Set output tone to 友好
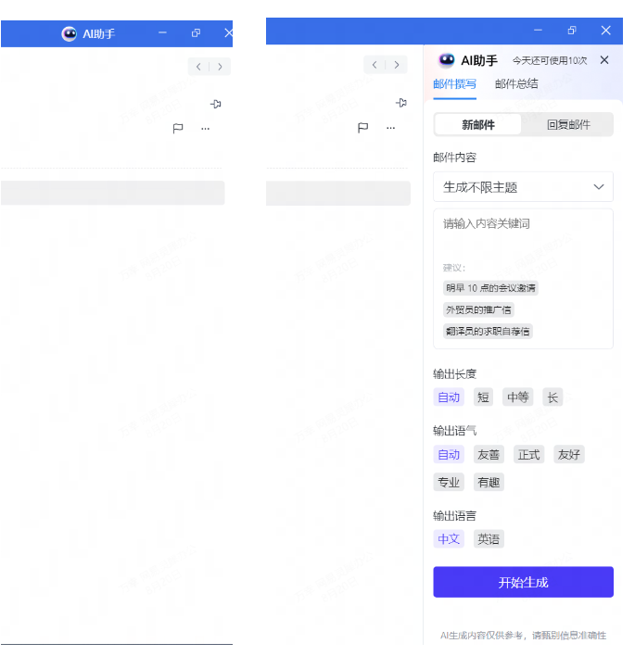 [569, 455]
